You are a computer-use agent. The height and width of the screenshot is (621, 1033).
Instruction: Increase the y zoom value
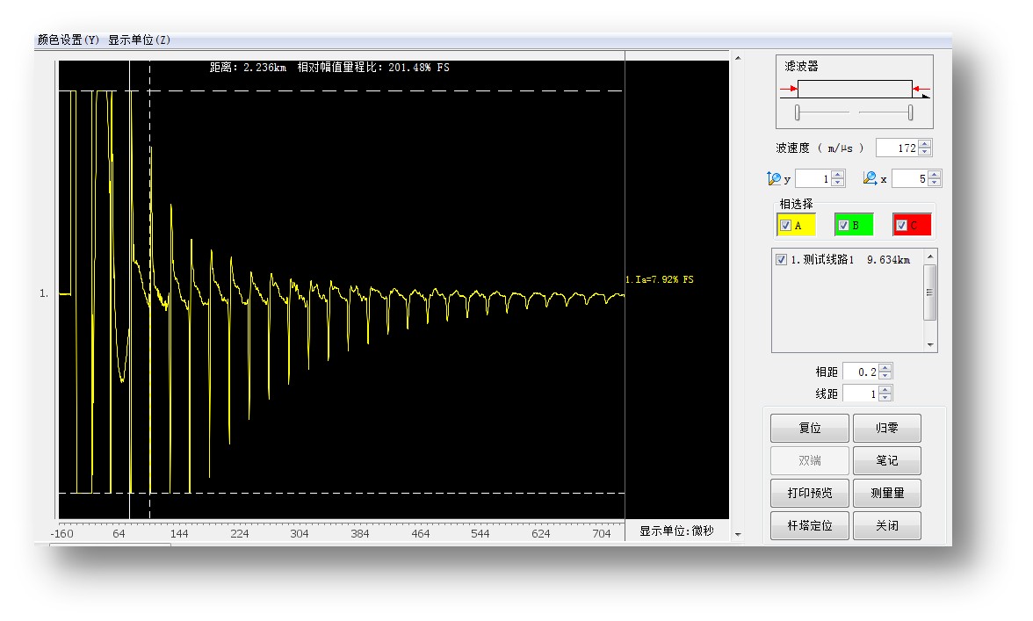point(838,175)
